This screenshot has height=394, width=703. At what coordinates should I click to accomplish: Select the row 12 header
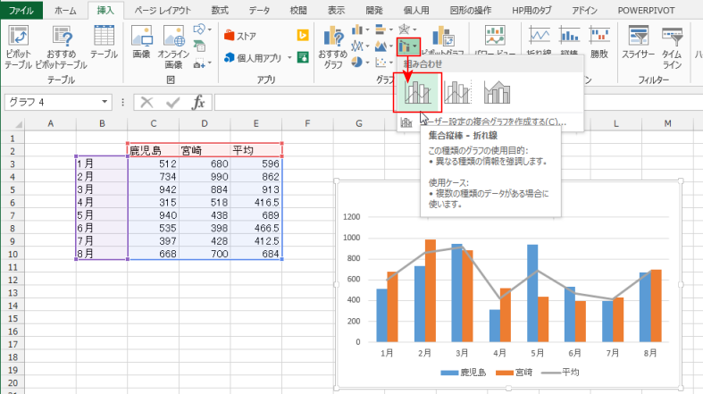click(x=13, y=280)
